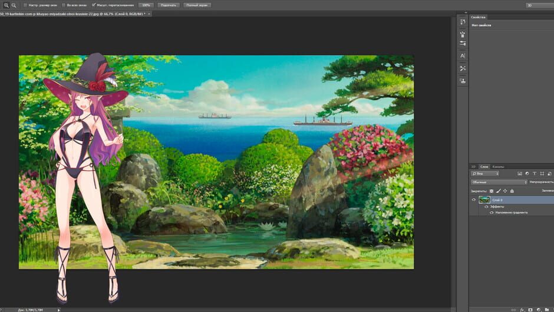Screen dimensions: 554x312
Task: Open the Character panel icon
Action: [463, 55]
